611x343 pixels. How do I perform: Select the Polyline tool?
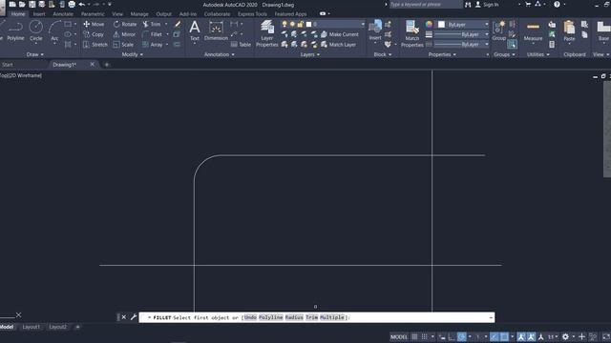[x=15, y=30]
